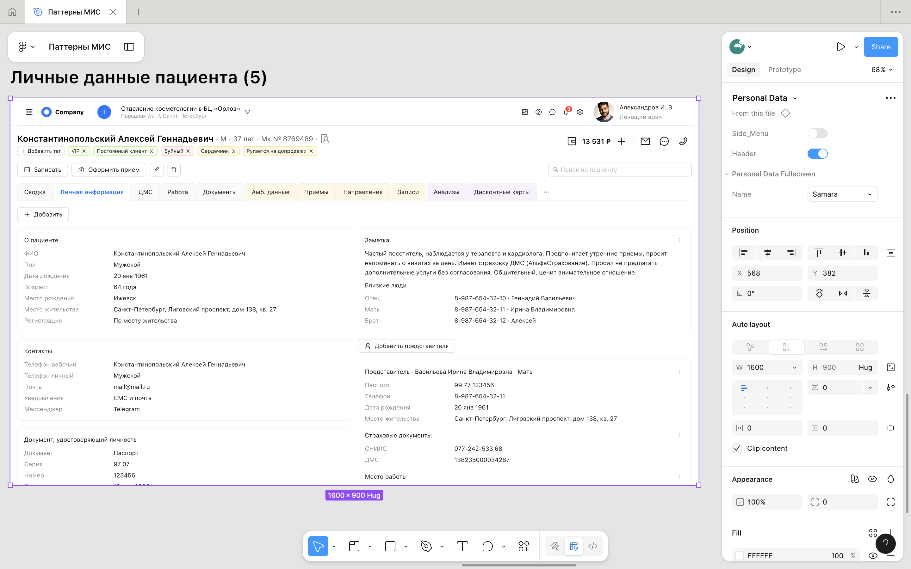Image resolution: width=911 pixels, height=569 pixels.
Task: Click the Share button
Action: tap(881, 47)
